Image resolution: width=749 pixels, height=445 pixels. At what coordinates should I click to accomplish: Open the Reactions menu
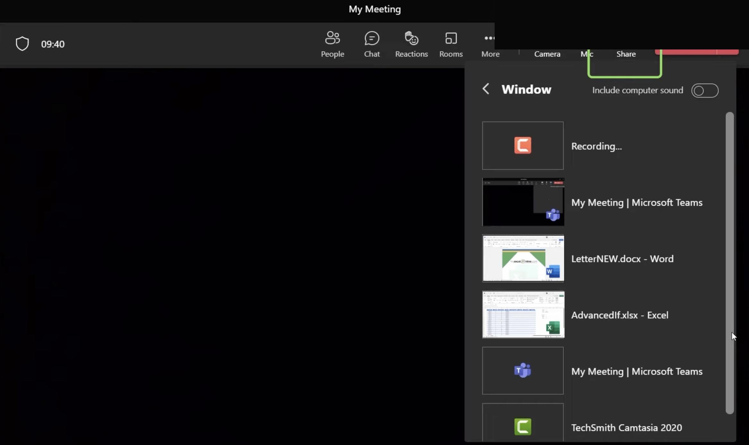[411, 44]
